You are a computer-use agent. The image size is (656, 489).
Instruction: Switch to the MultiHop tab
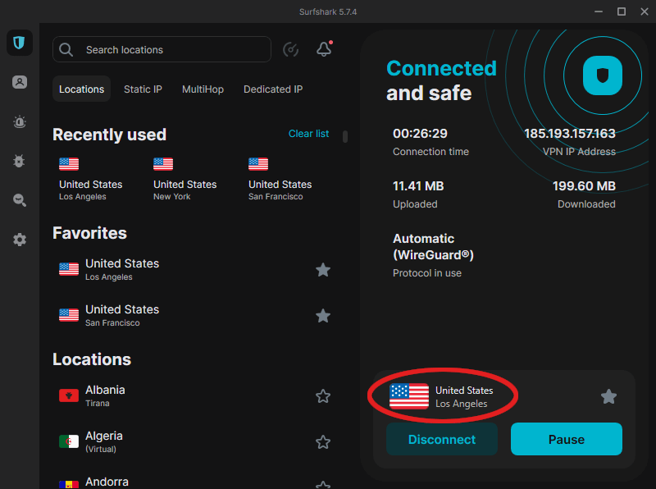[x=203, y=89]
